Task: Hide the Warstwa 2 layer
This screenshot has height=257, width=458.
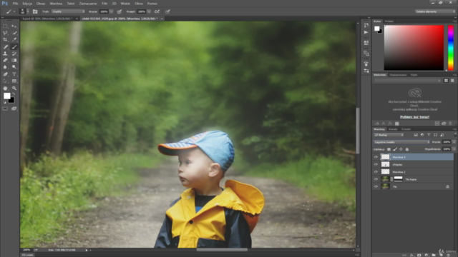Action: [376, 172]
